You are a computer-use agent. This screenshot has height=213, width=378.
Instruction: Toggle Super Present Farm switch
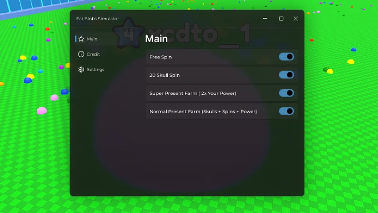pos(286,93)
